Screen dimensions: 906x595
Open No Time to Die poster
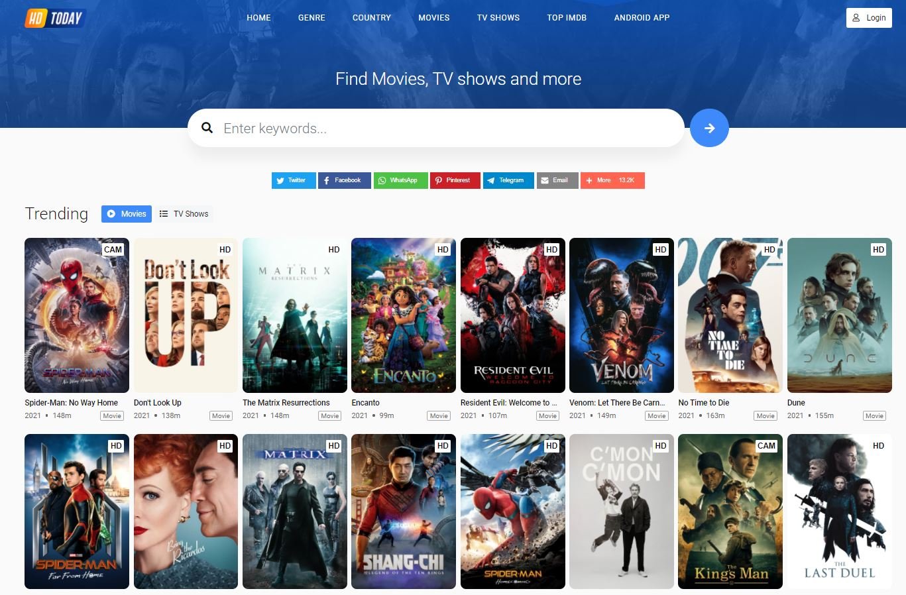[x=730, y=315]
